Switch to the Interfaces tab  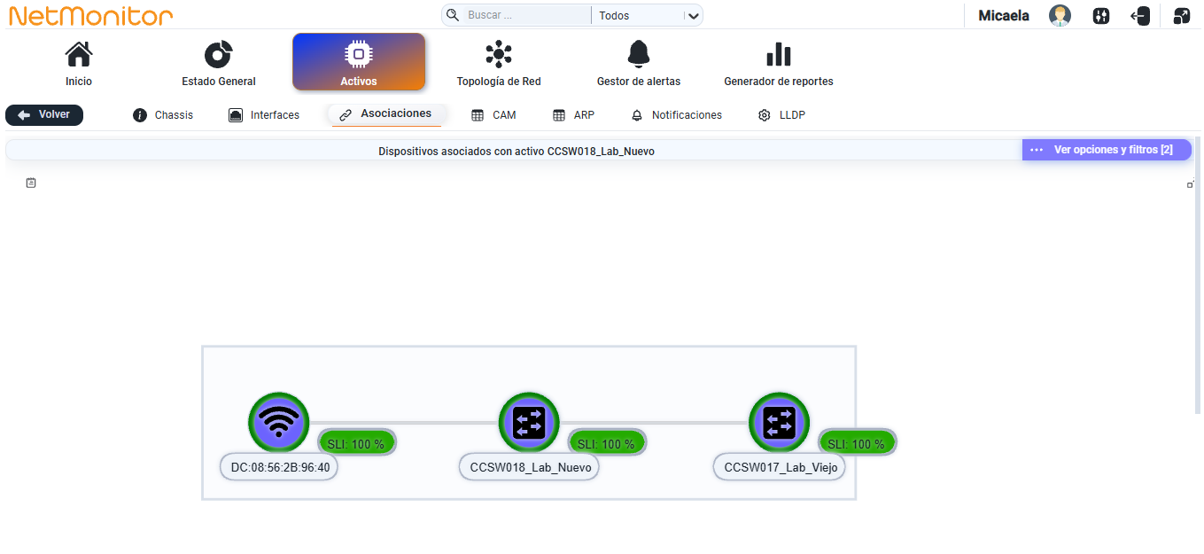pyautogui.click(x=264, y=115)
